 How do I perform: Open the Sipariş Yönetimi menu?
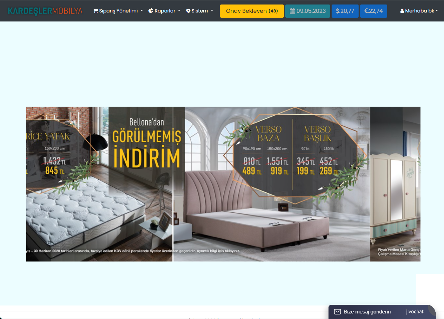118,11
